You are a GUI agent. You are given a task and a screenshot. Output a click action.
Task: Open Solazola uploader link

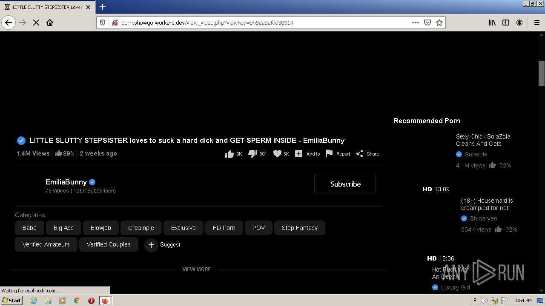pyautogui.click(x=476, y=154)
